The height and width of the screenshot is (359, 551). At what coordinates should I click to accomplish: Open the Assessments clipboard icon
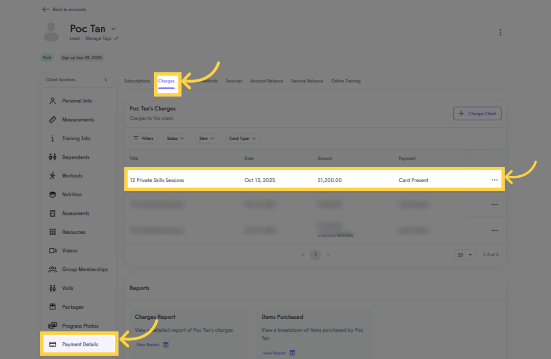[x=53, y=213]
